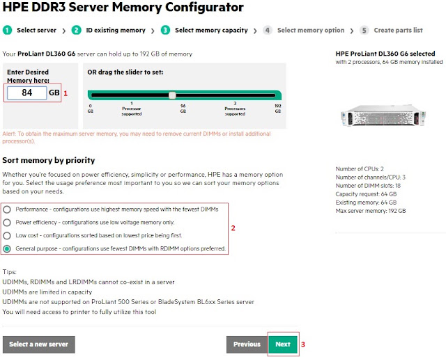Viewport: 446px width, 357px height.
Task: Click 'Number of DIMM slots: 18' text
Action: click(x=368, y=186)
